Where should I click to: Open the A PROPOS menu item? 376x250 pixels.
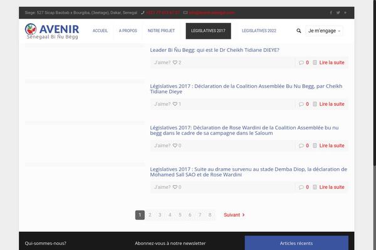(128, 31)
